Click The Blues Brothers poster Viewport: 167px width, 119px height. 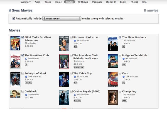pos(113,43)
